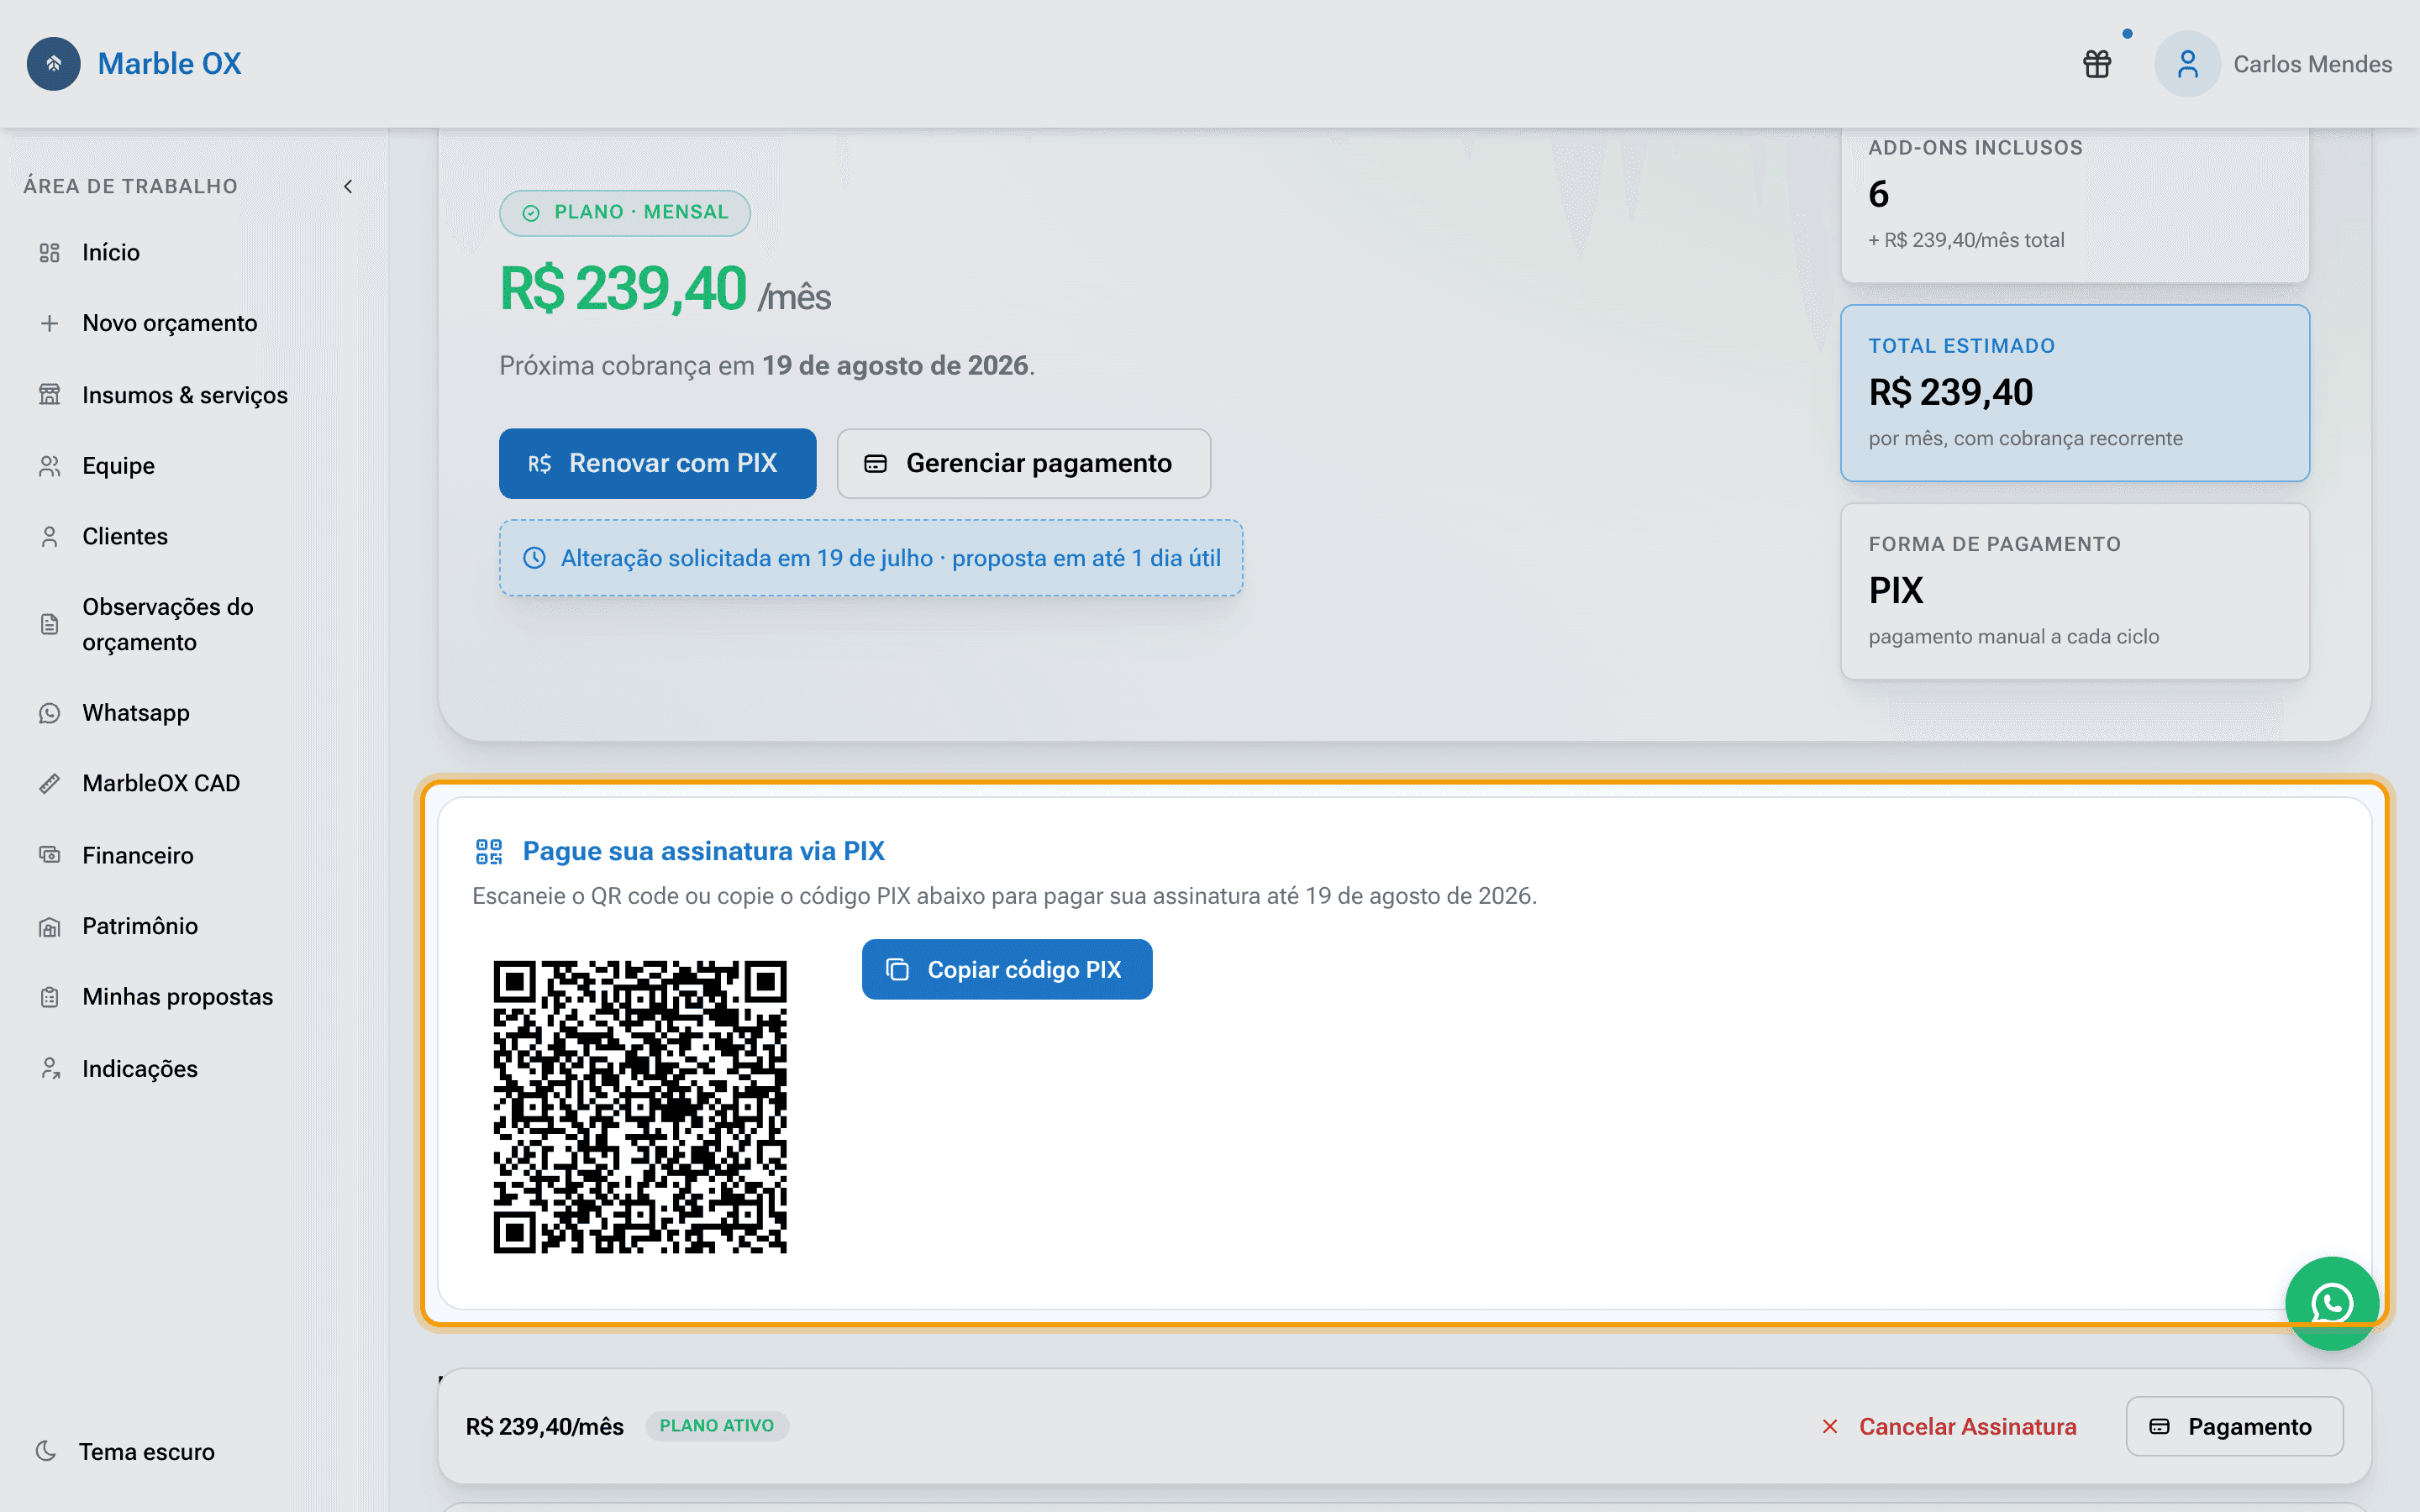Screen dimensions: 2420x1512
Task: Click the Pagamento button in the bottom bar
Action: [2234, 1427]
